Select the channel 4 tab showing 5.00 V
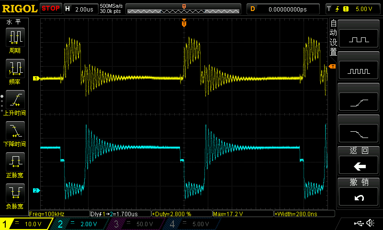Screen dimensions: 383x230 click(192, 224)
